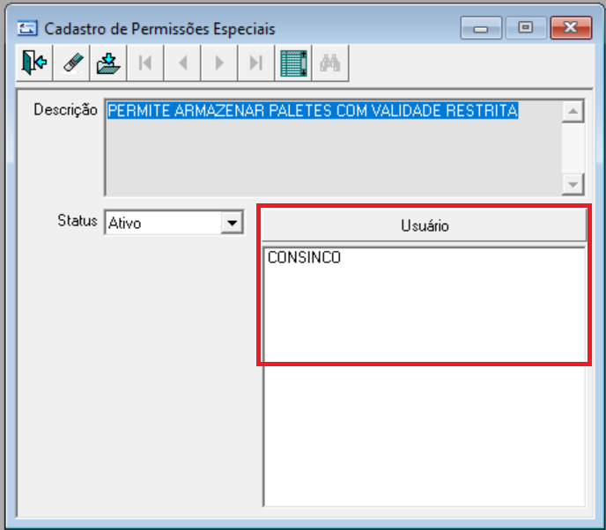
Task: Click the eraser clear-fields icon
Action: coord(71,63)
